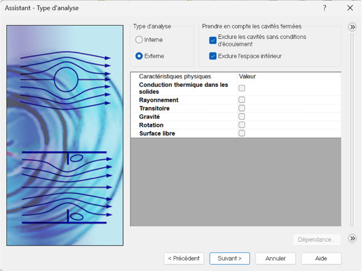Screen dimensions: 362x271
Task: Select the Externe analysis type
Action: click(x=139, y=56)
